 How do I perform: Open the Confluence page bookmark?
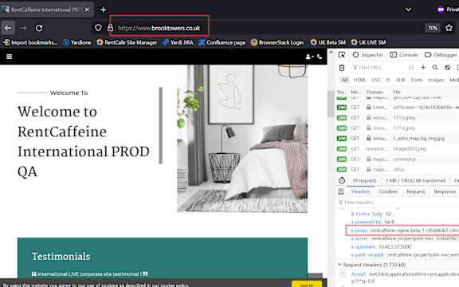tap(222, 42)
